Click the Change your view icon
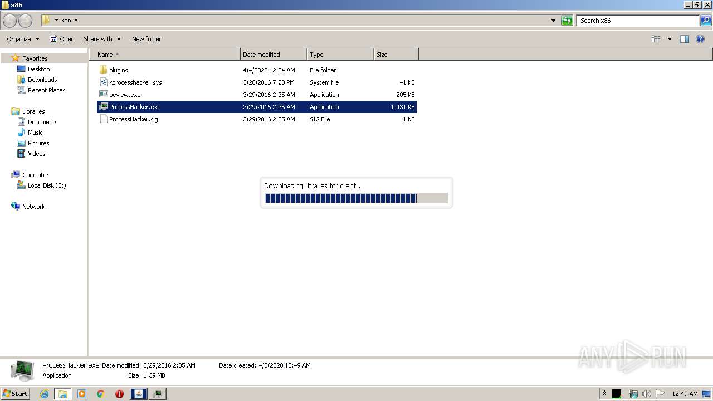 point(656,39)
